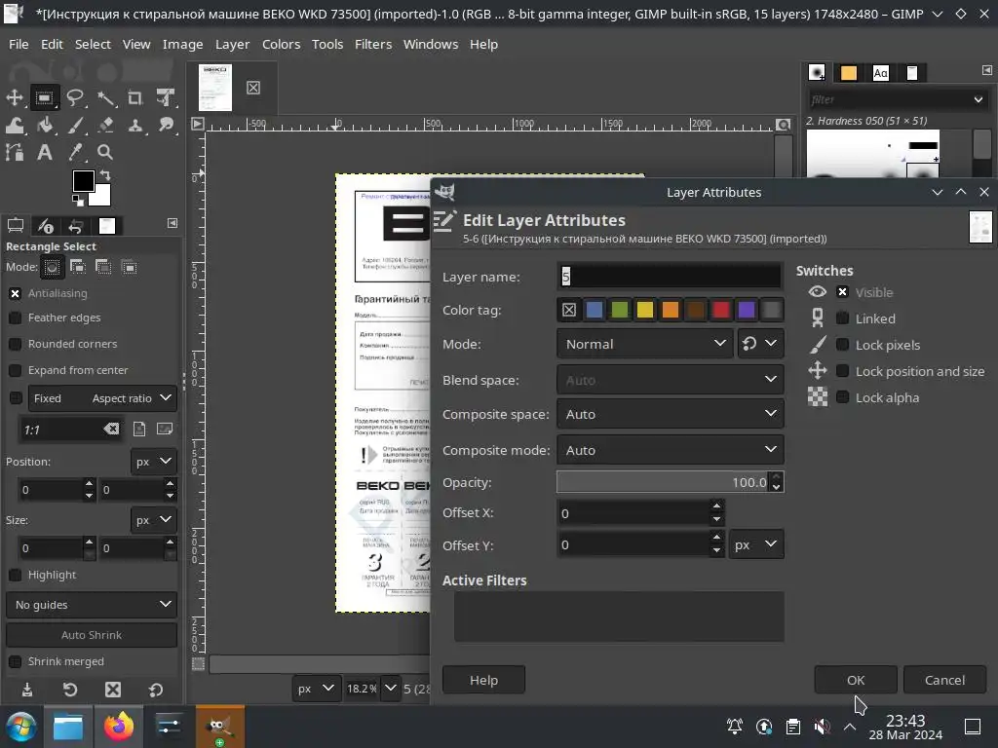998x748 pixels.
Task: Select the Paths tool
Action: (x=15, y=152)
